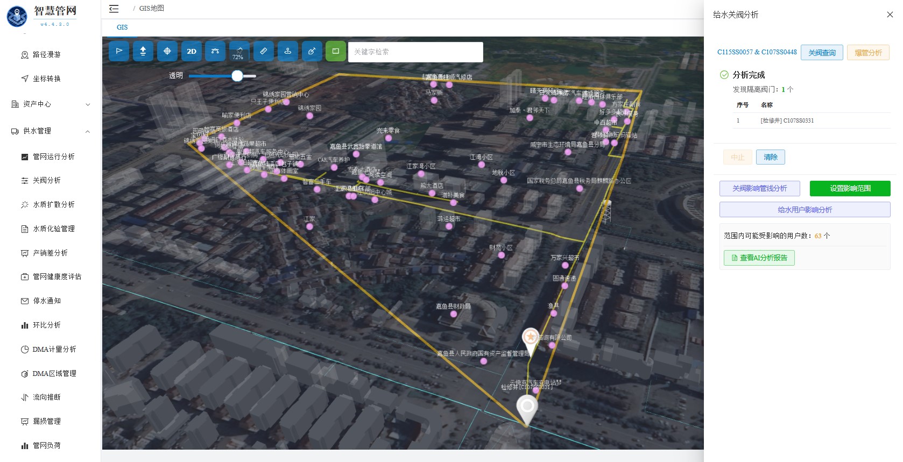Open 管网运行分析 in sidebar

click(54, 157)
